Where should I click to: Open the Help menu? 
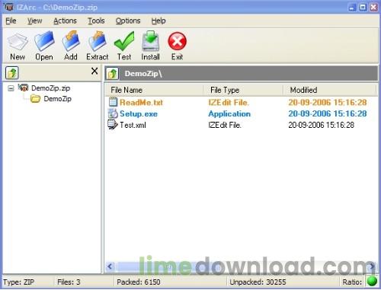coord(158,21)
